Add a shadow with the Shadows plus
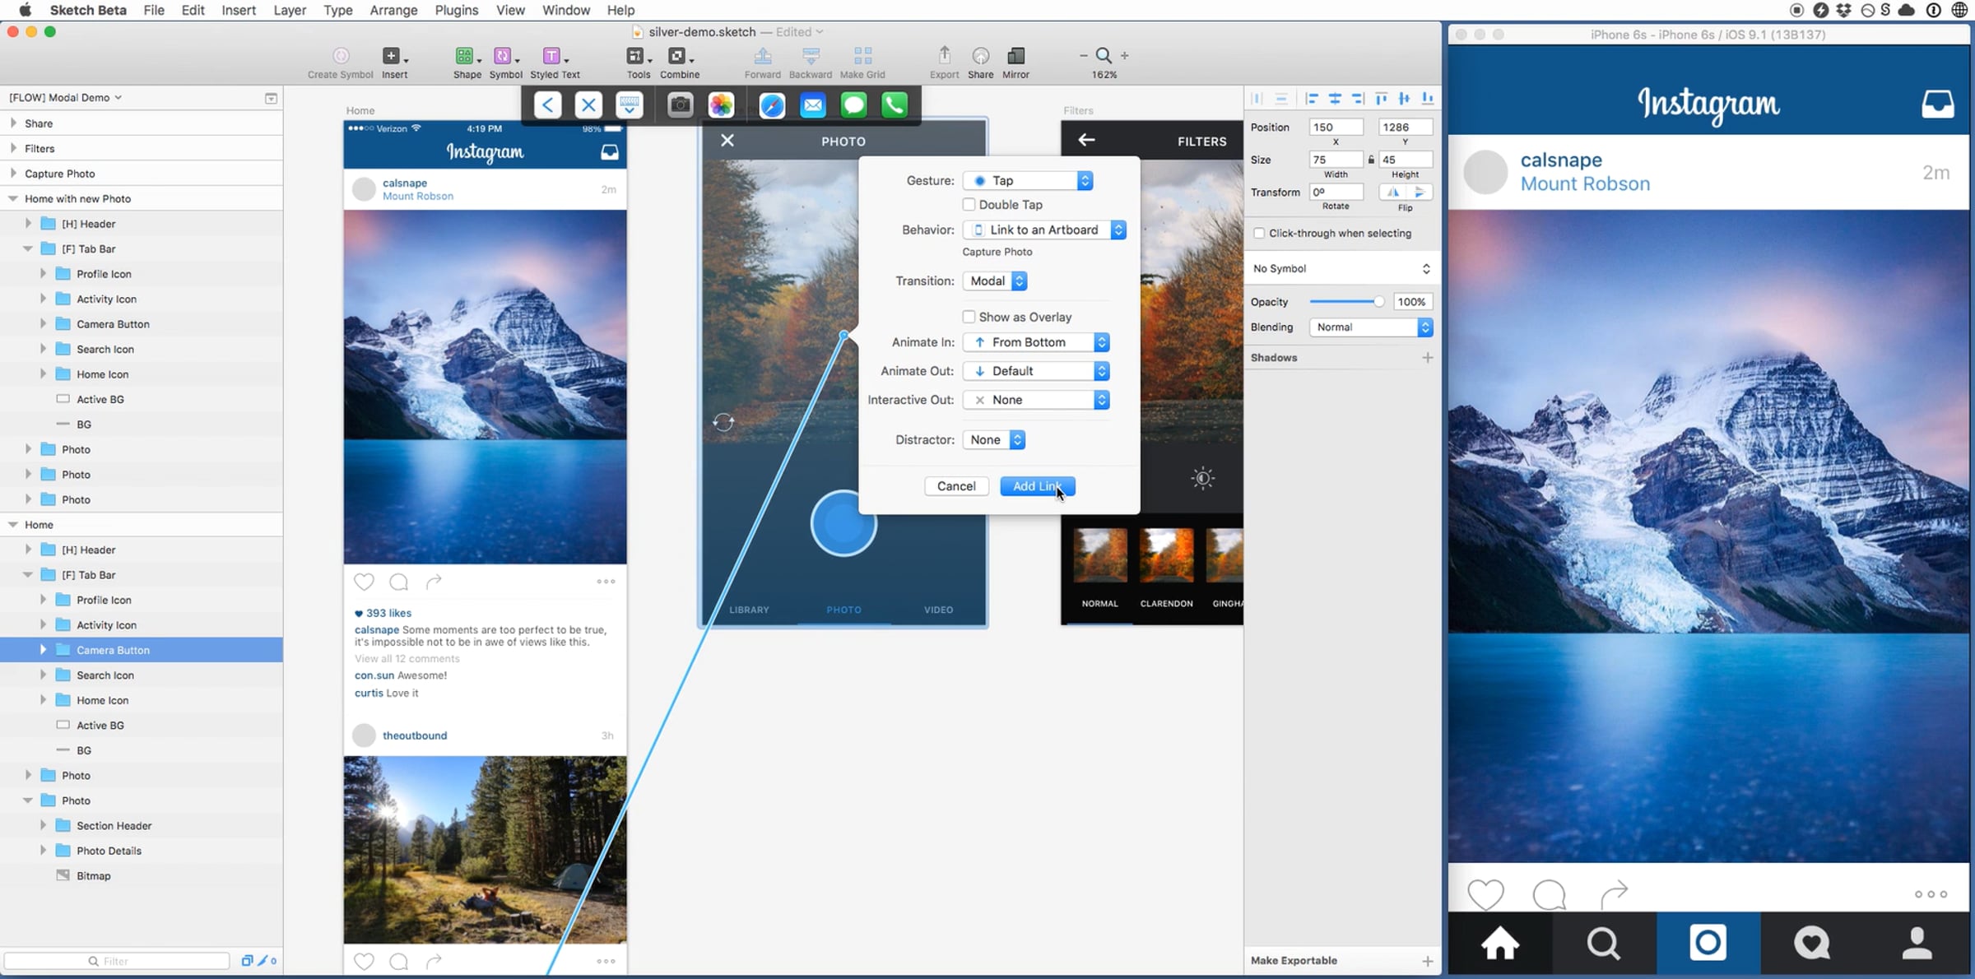The image size is (1975, 979). pos(1427,358)
